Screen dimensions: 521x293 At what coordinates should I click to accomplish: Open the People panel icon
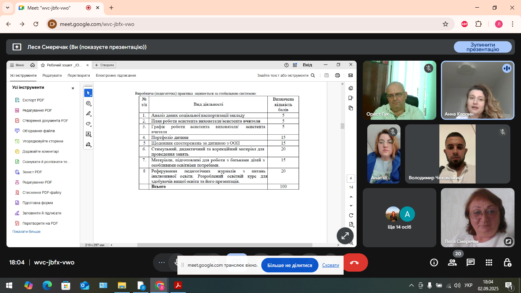452,262
